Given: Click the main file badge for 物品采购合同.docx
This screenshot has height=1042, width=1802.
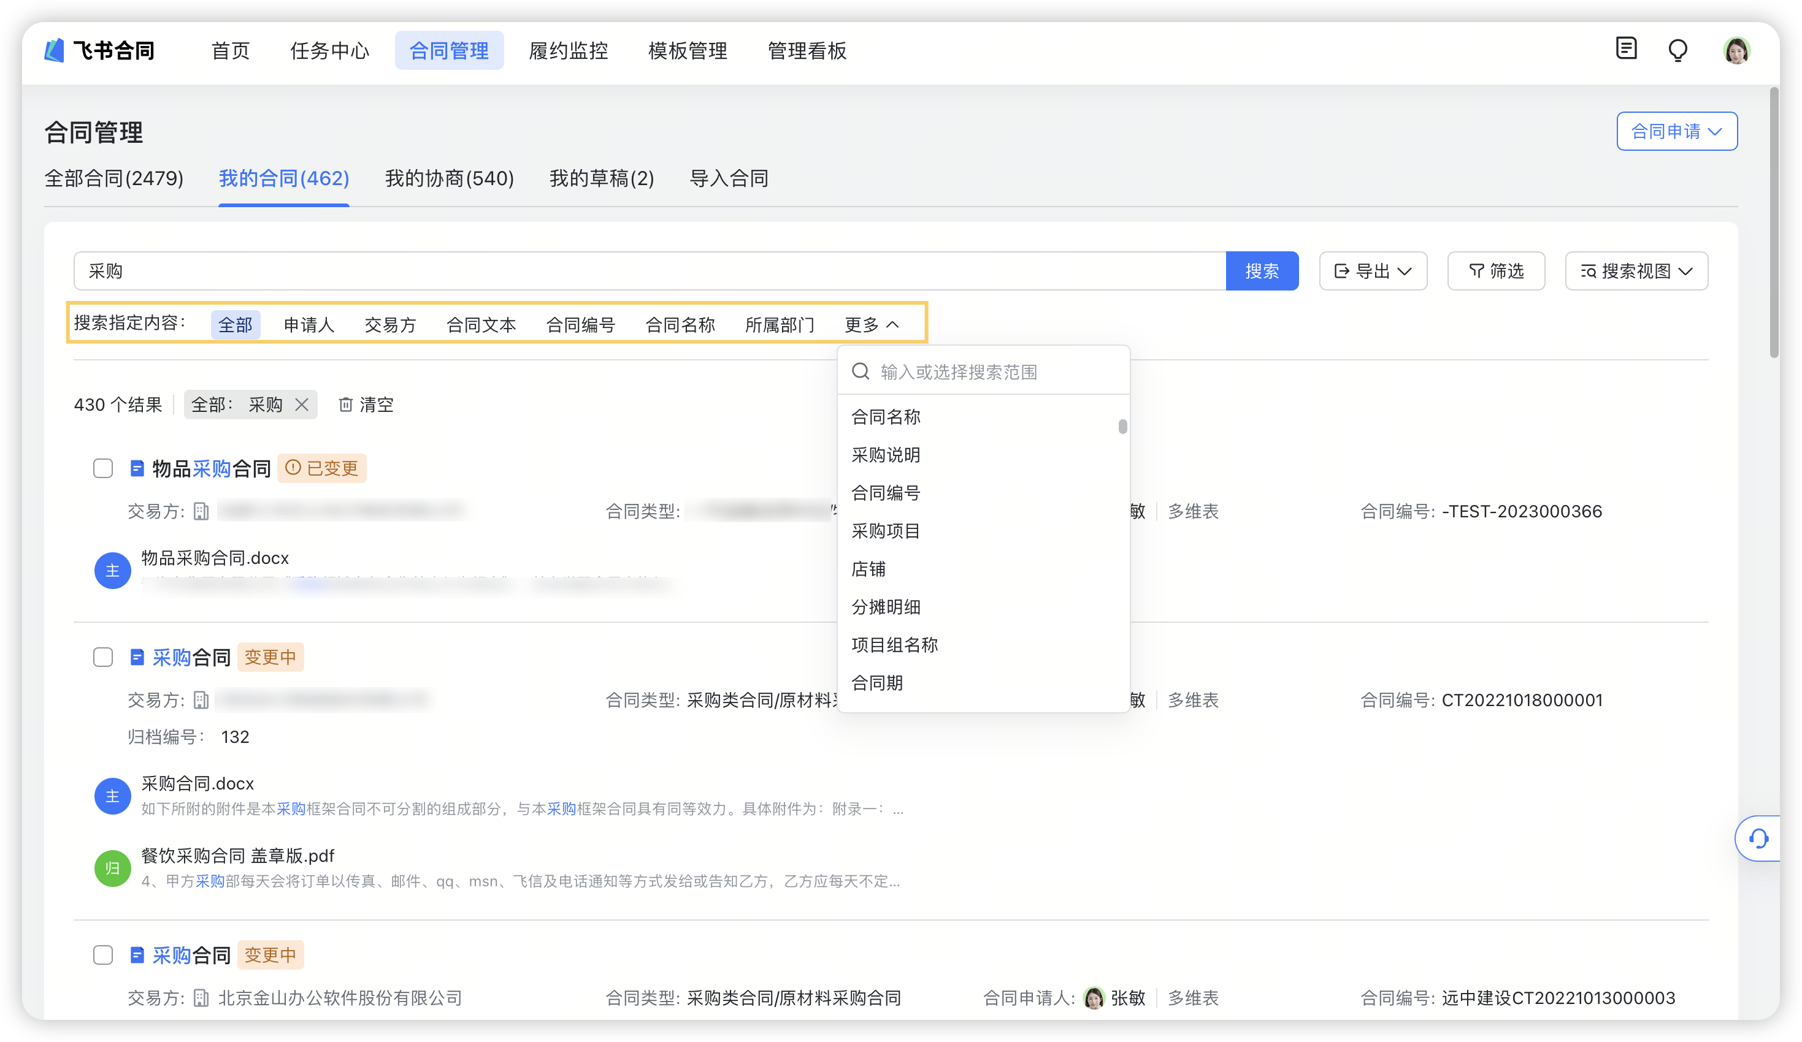Looking at the screenshot, I should coord(112,570).
